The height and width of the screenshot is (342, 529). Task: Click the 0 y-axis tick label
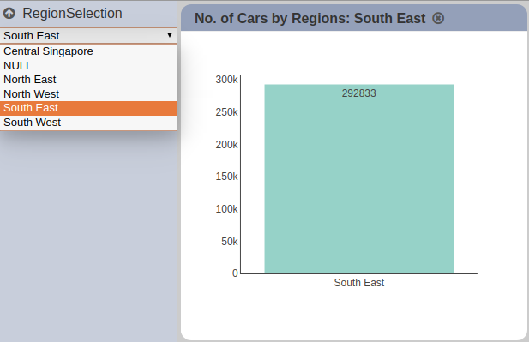point(235,273)
